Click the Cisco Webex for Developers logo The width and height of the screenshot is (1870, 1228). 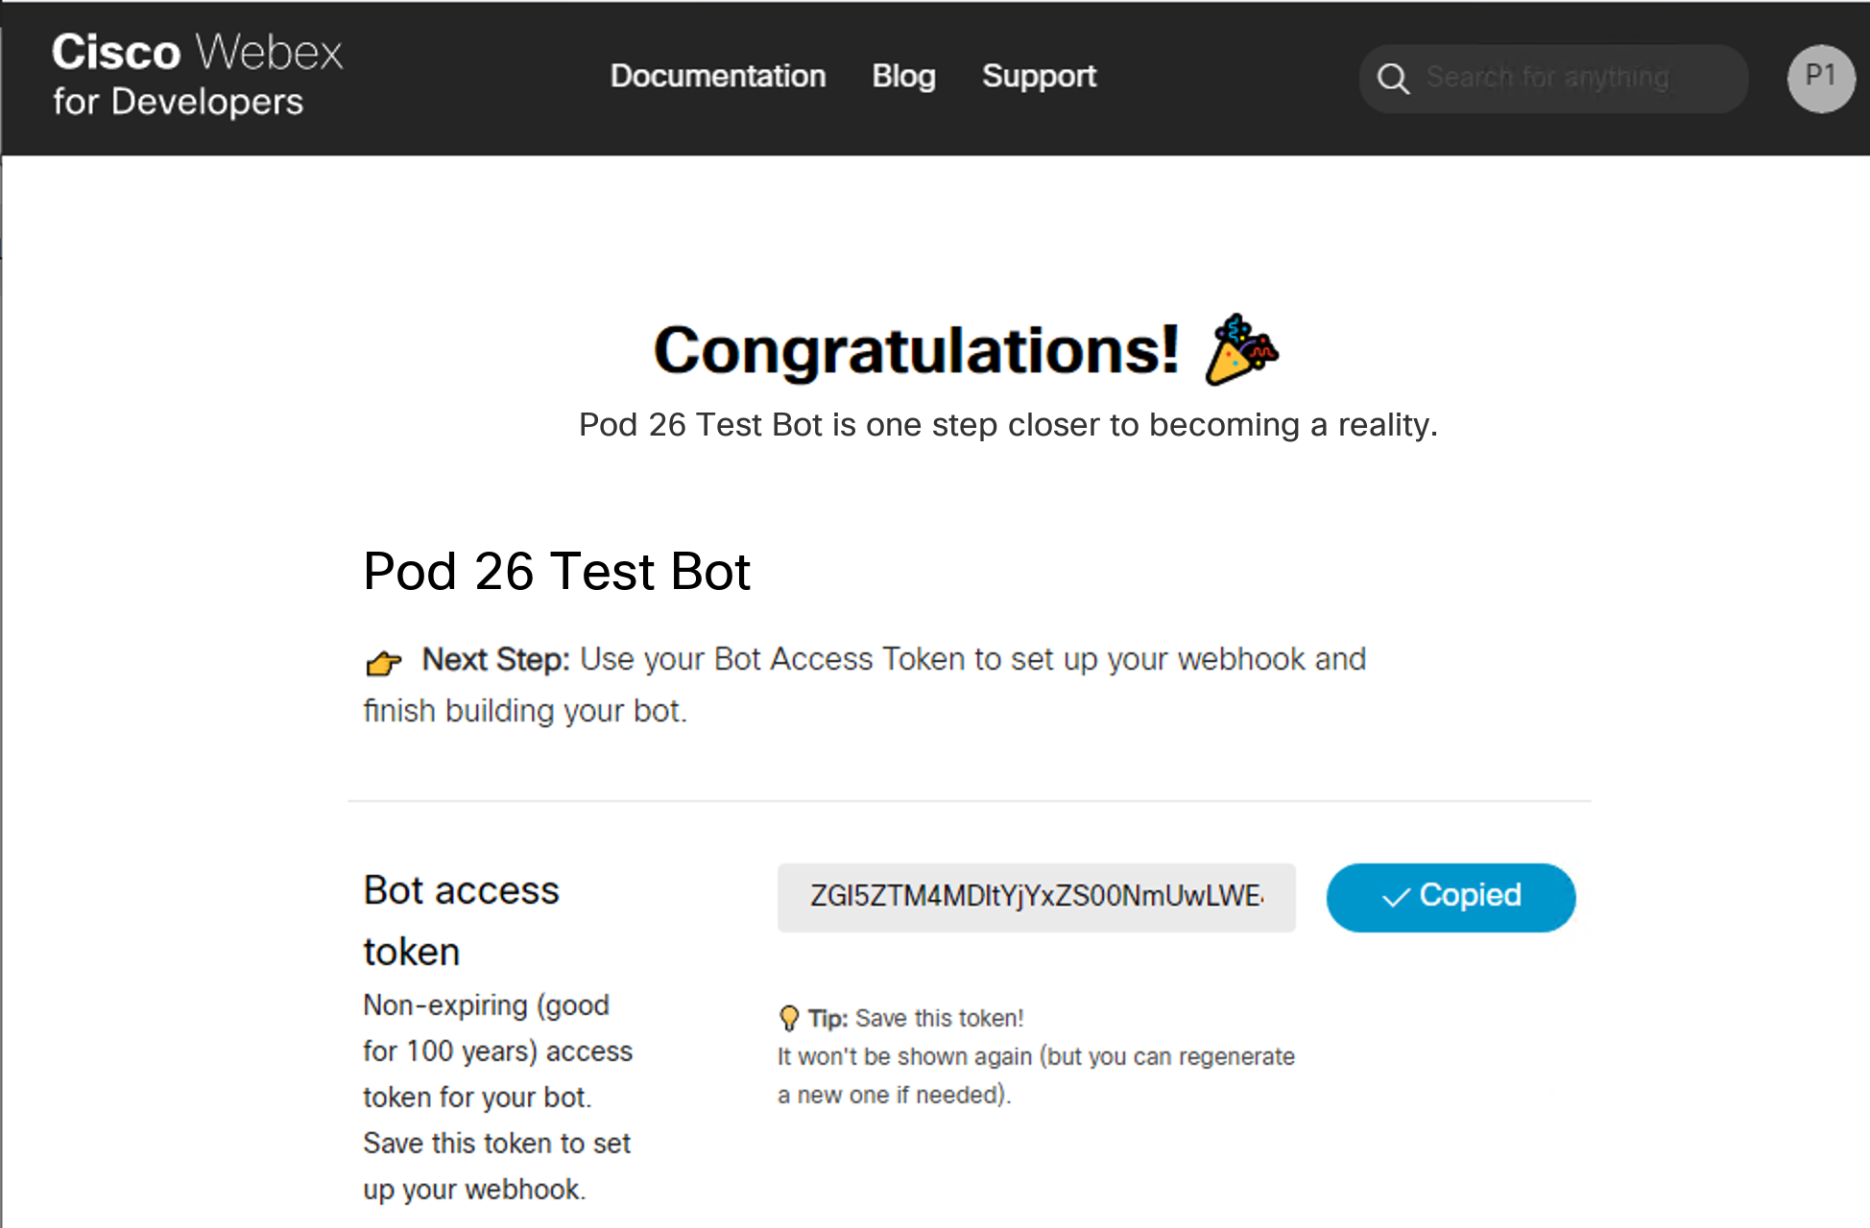click(x=196, y=75)
